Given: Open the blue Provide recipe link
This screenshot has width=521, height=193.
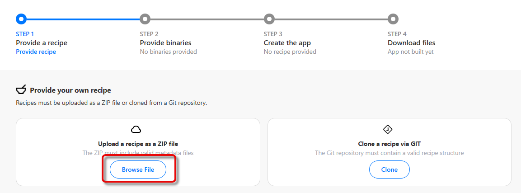Looking at the screenshot, I should [36, 52].
